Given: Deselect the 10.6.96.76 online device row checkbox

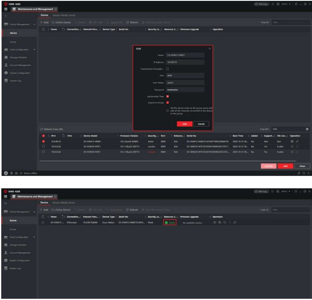Looking at the screenshot, I should [x=44, y=141].
